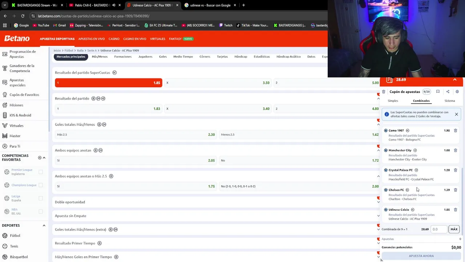Open Misiones from the sidebar
This screenshot has height=262, width=465.
(x=16, y=105)
